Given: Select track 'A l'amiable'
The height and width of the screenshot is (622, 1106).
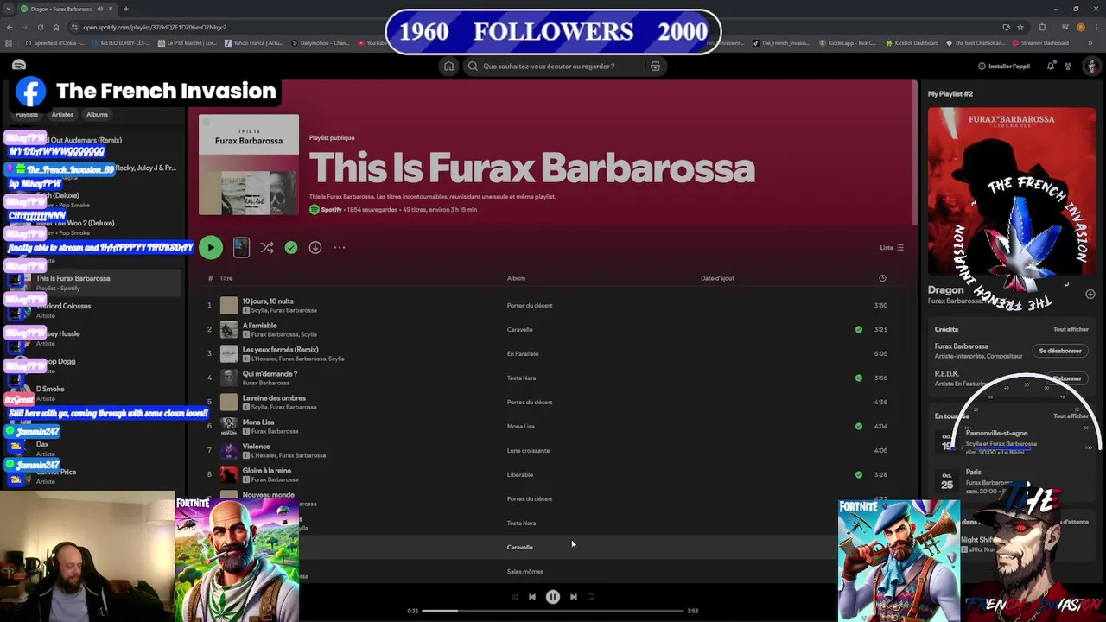Looking at the screenshot, I should pyautogui.click(x=260, y=326).
